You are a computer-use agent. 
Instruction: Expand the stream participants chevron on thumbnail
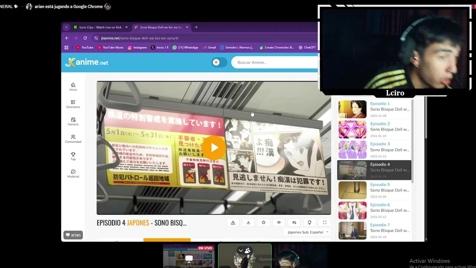pyautogui.click(x=241, y=251)
